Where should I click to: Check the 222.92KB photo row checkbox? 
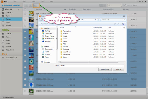coord(25,91)
